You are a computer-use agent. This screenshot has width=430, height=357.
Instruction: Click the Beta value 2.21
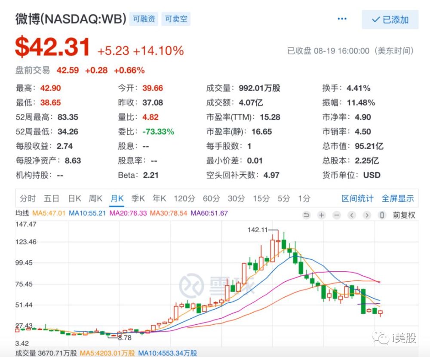pos(150,175)
